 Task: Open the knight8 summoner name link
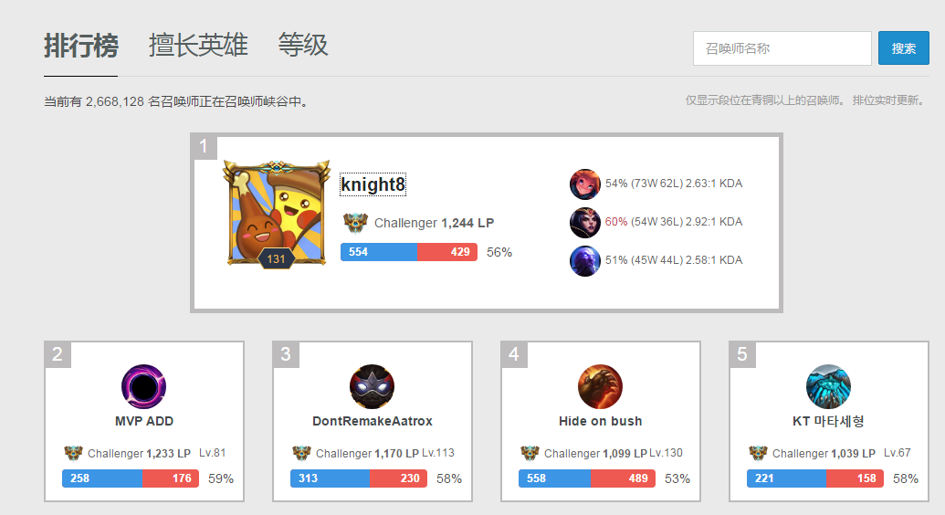pos(373,184)
